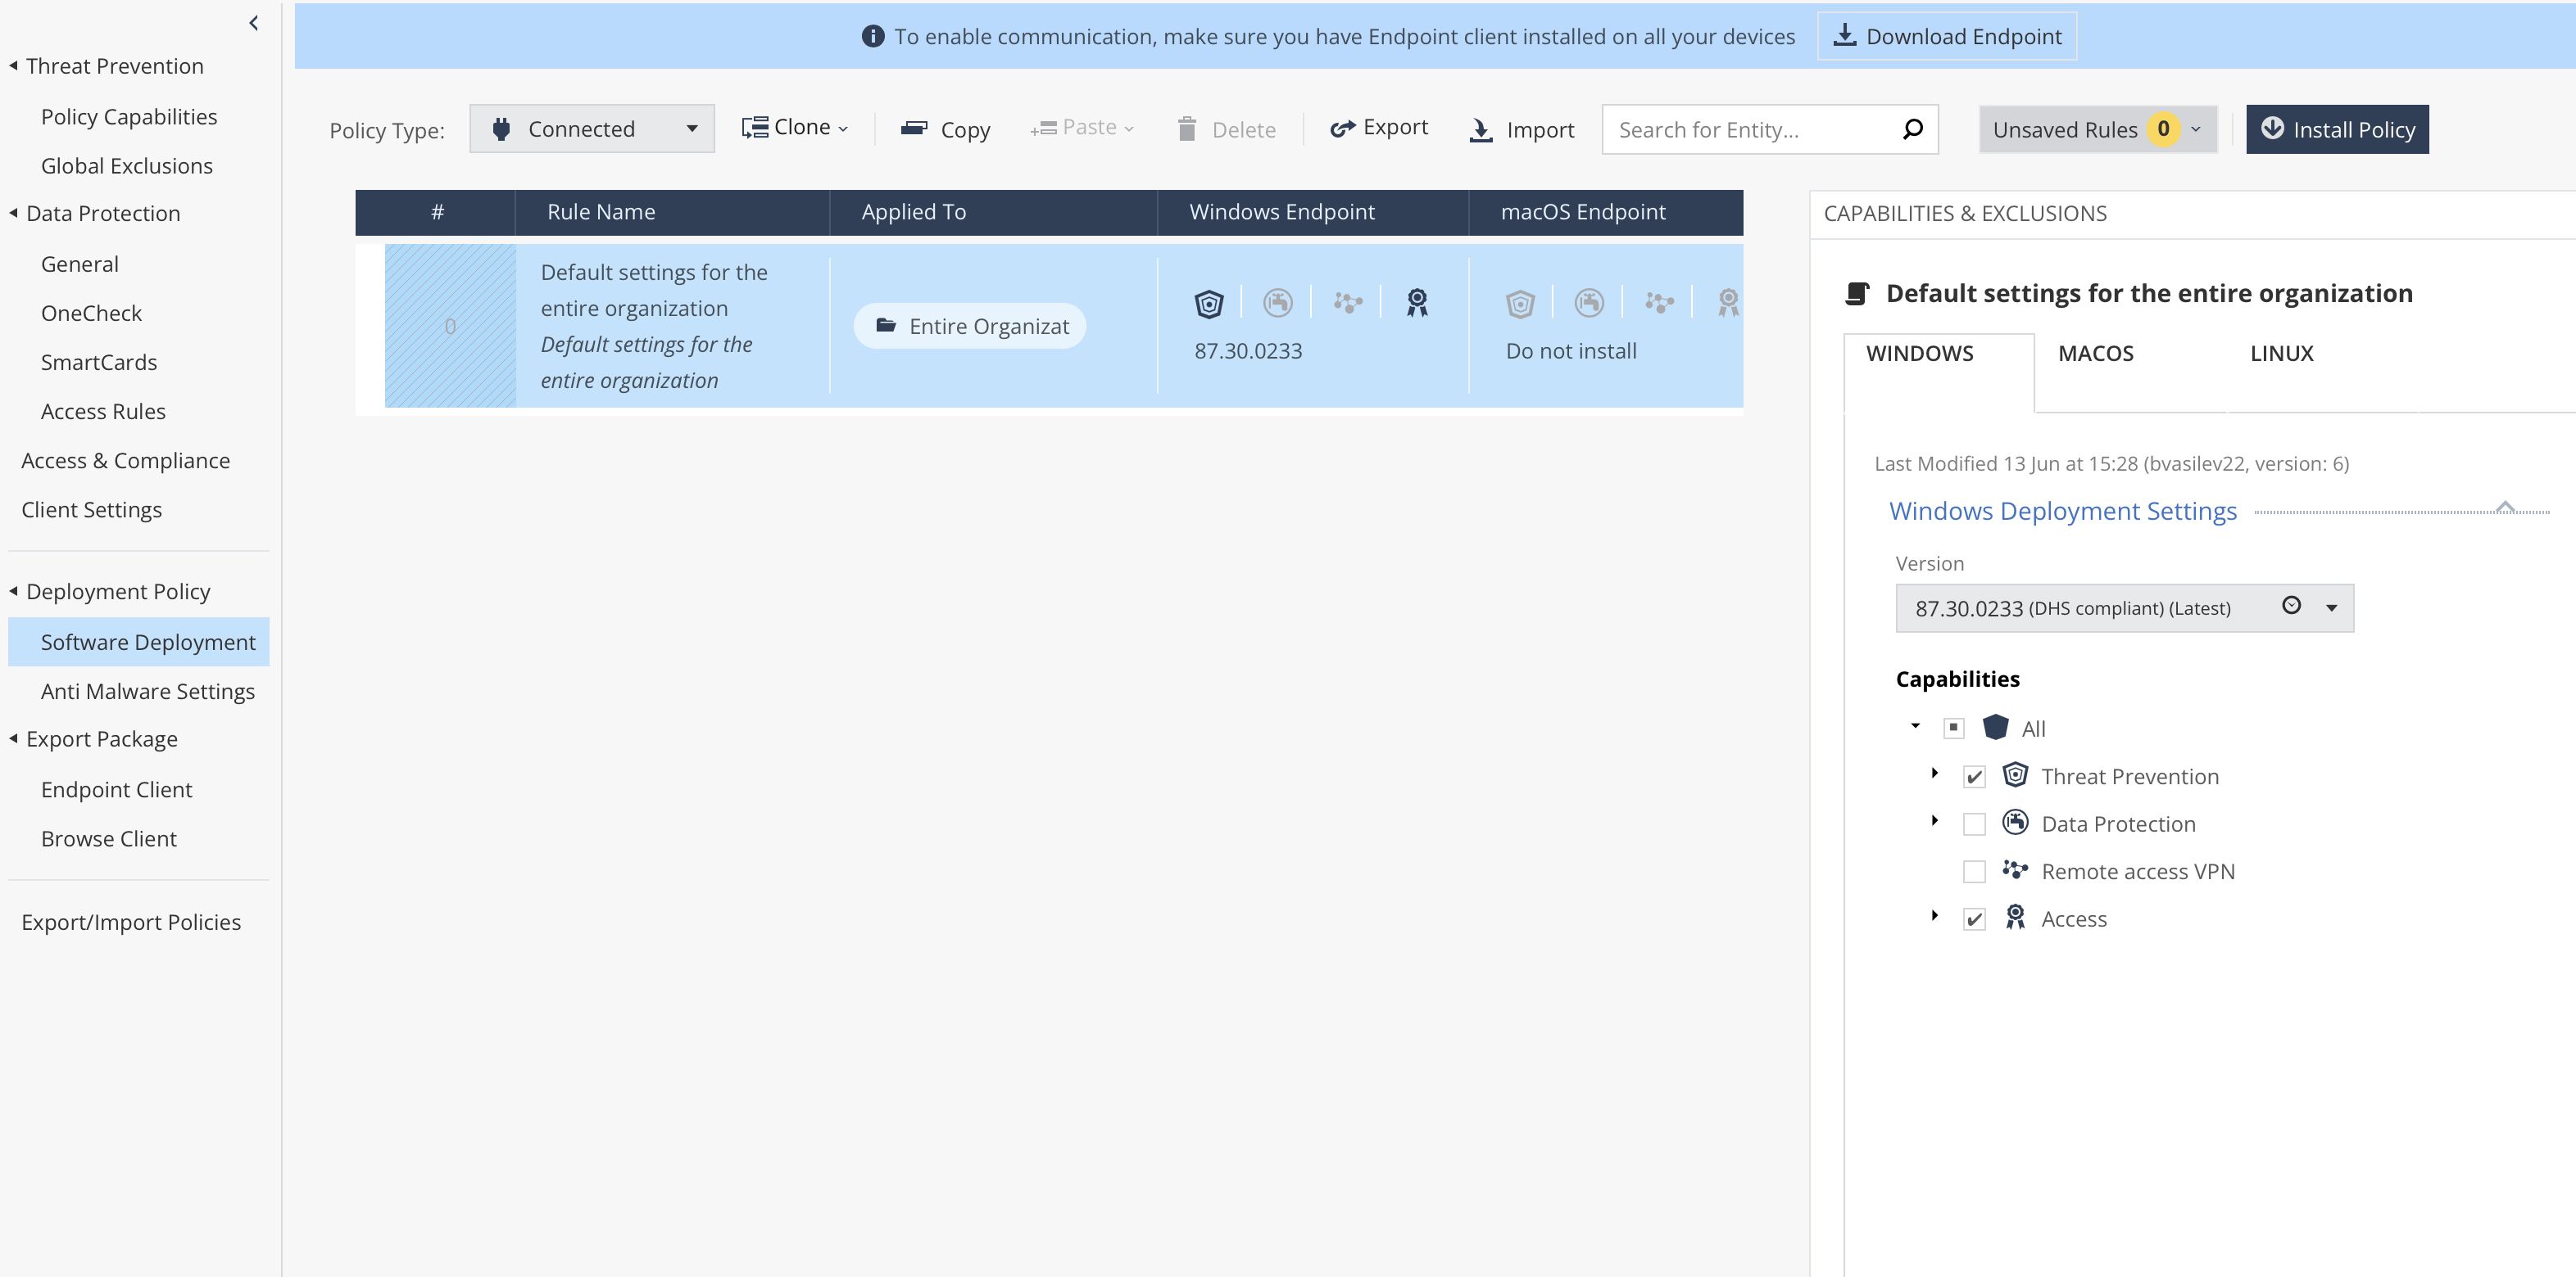Click Windows Remote access VPN icon in rule
The height and width of the screenshot is (1277, 2576).
coord(1347,303)
